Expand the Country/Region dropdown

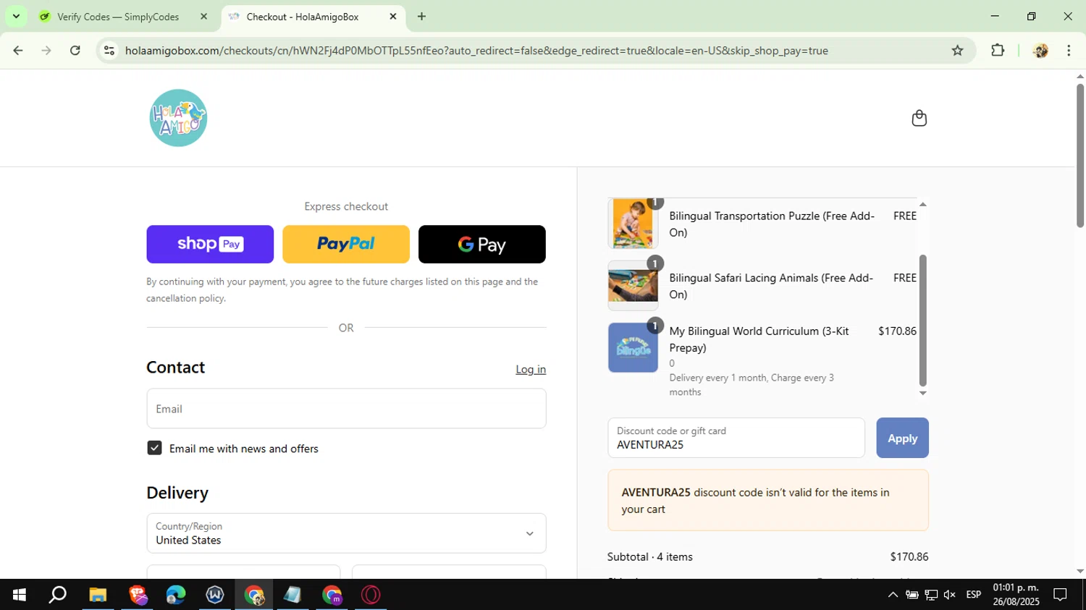point(346,533)
